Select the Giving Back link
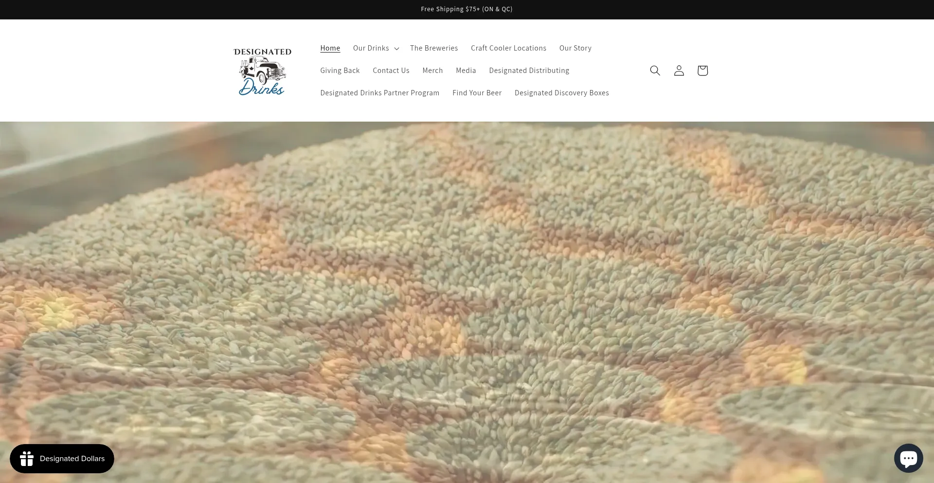The width and height of the screenshot is (934, 483). click(340, 71)
